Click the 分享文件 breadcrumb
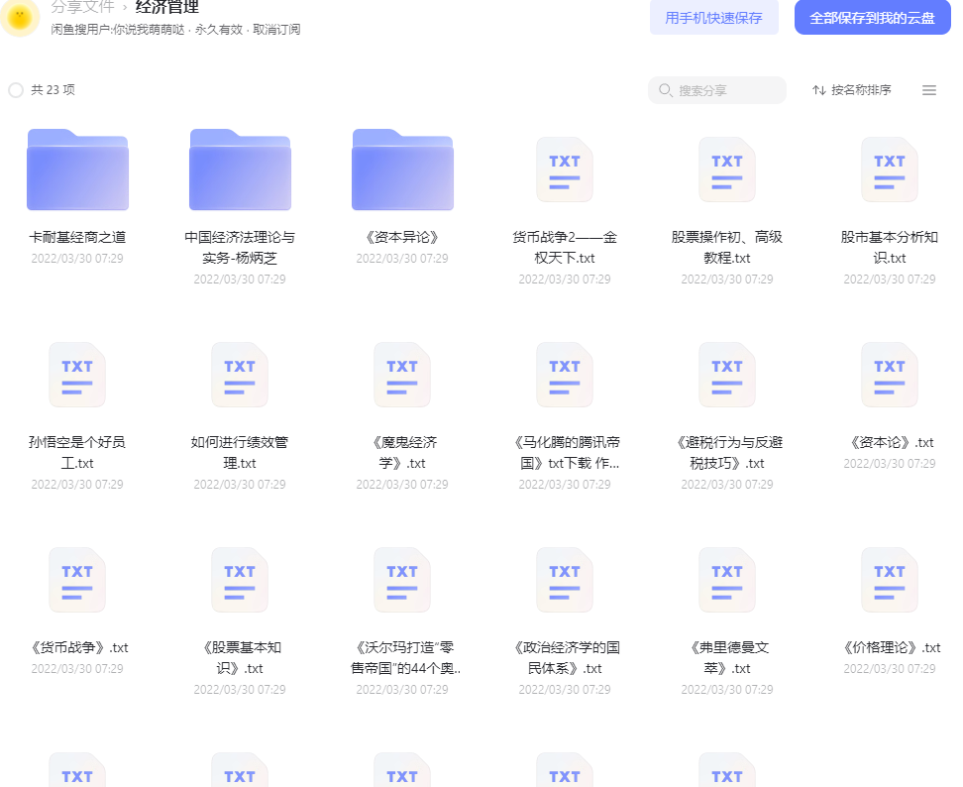Image resolution: width=963 pixels, height=787 pixels. tap(82, 7)
